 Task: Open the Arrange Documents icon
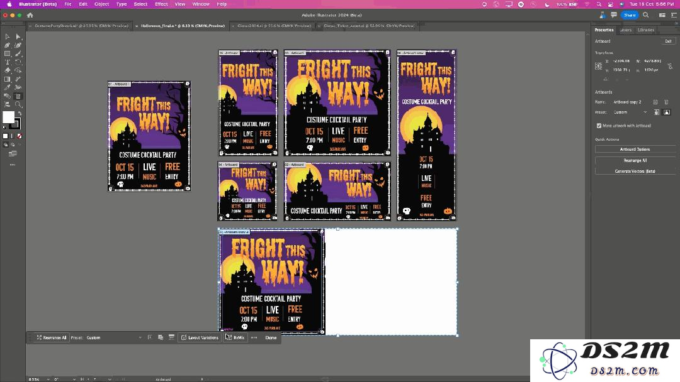pyautogui.click(x=662, y=15)
